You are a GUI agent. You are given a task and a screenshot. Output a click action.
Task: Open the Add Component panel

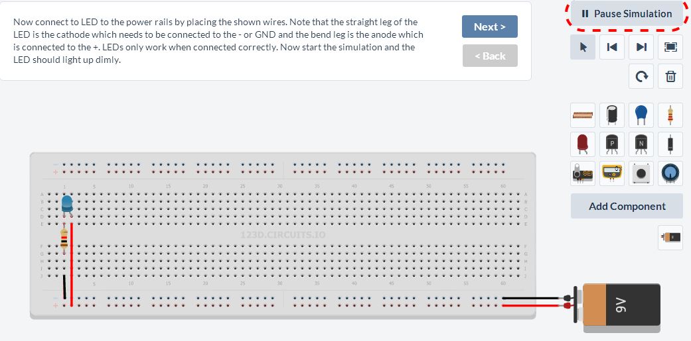pyautogui.click(x=627, y=206)
